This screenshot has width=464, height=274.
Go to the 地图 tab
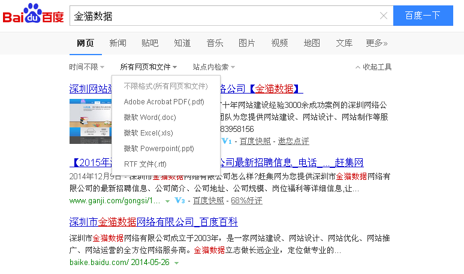(x=312, y=43)
